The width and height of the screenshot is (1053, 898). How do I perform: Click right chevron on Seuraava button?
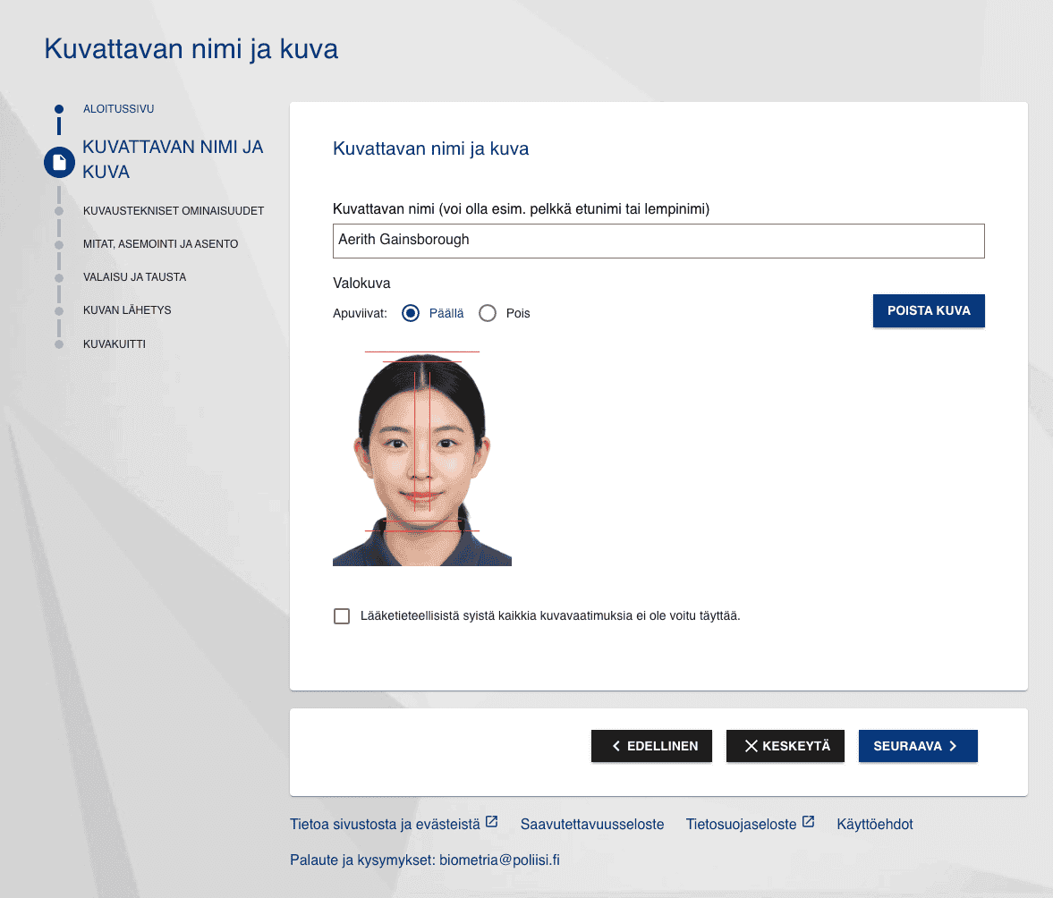(953, 746)
